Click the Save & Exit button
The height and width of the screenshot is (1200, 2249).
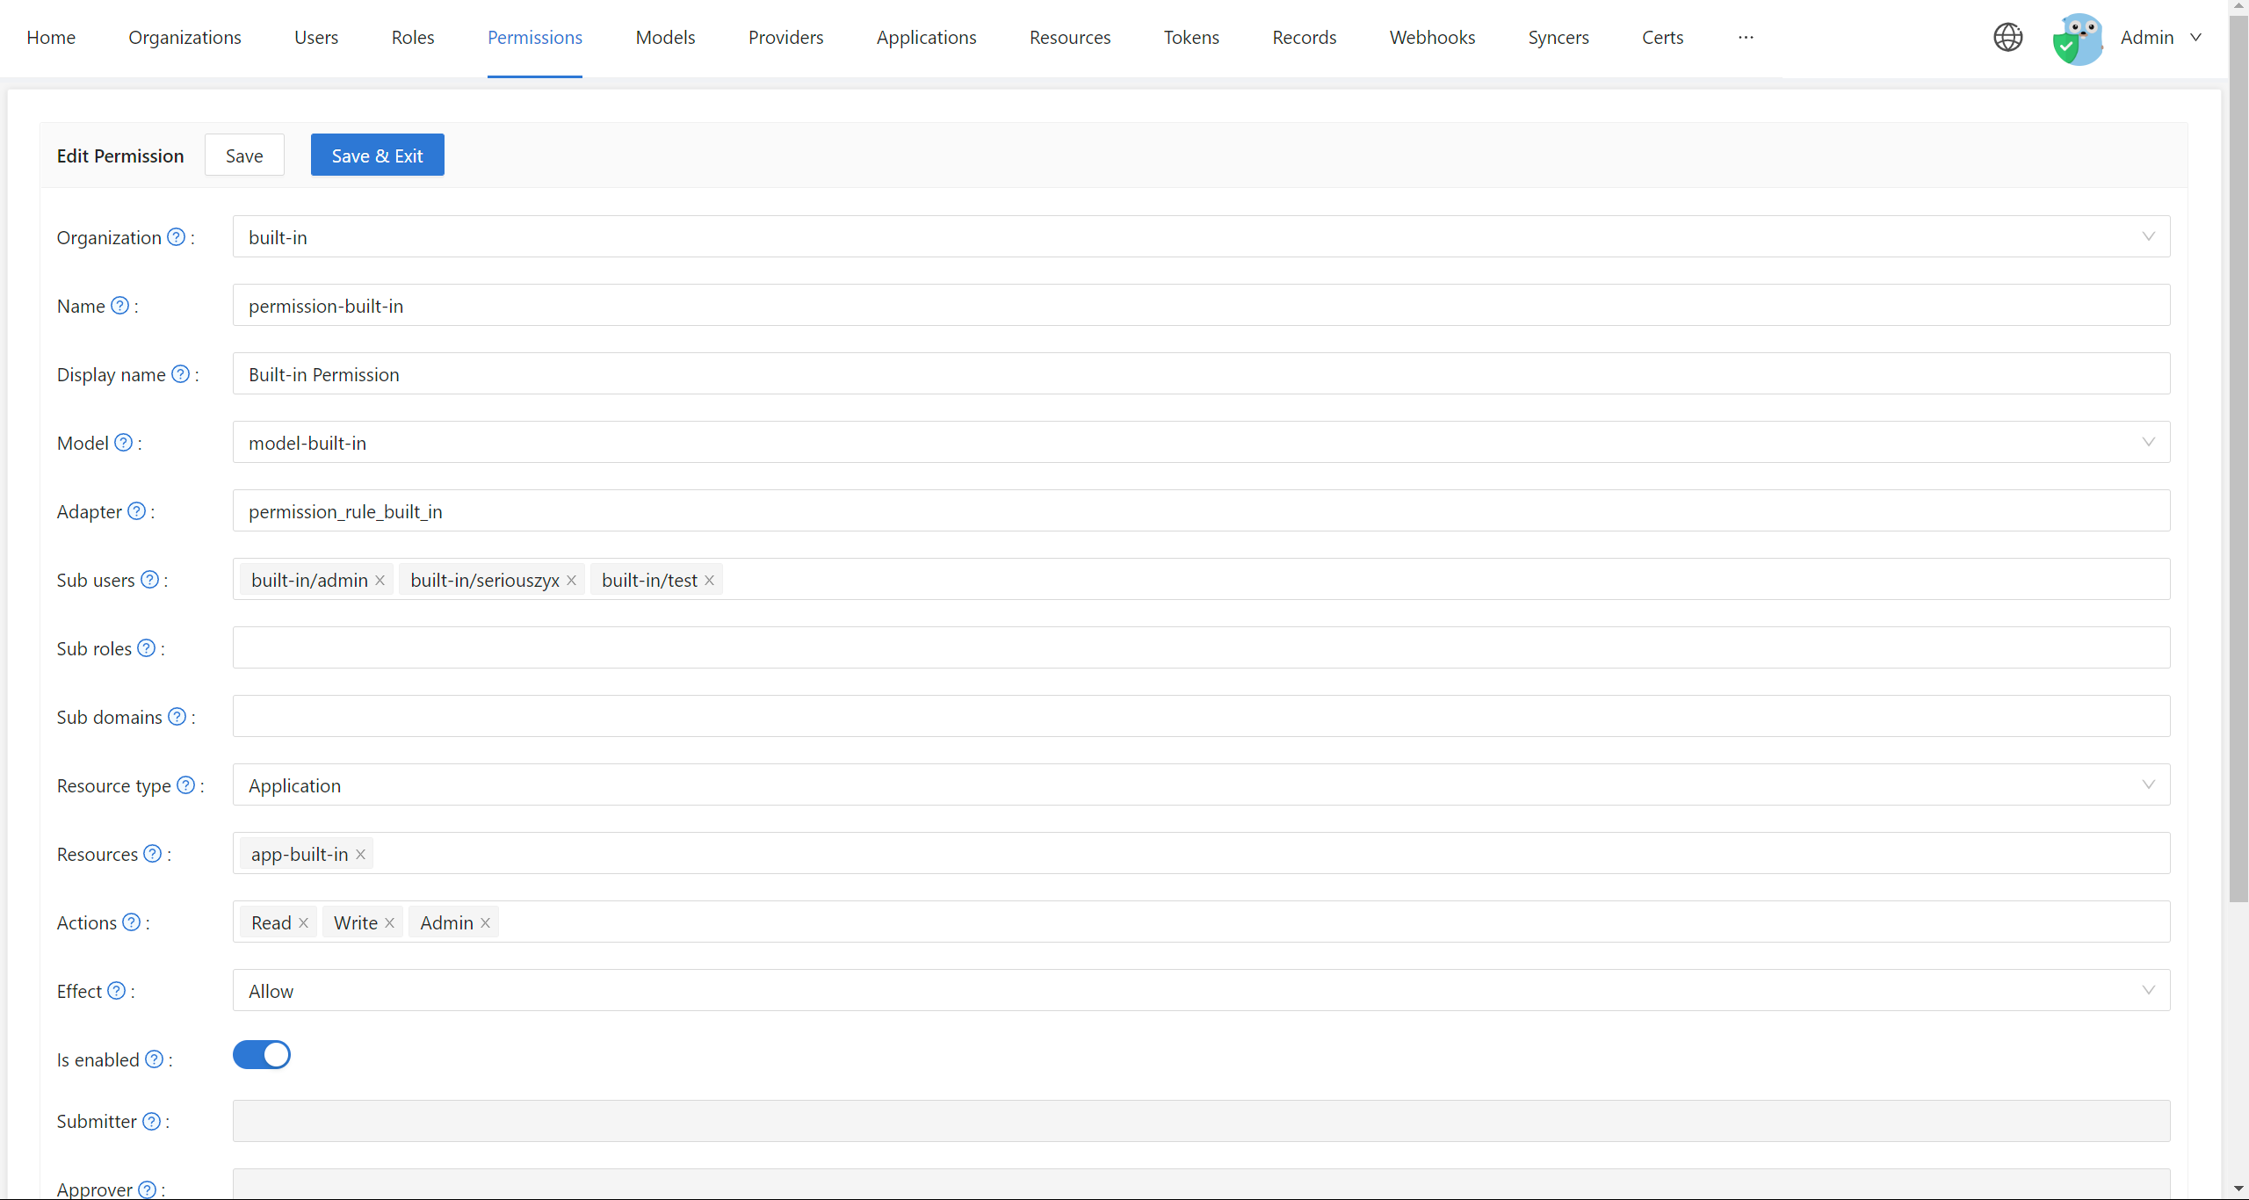(x=377, y=155)
